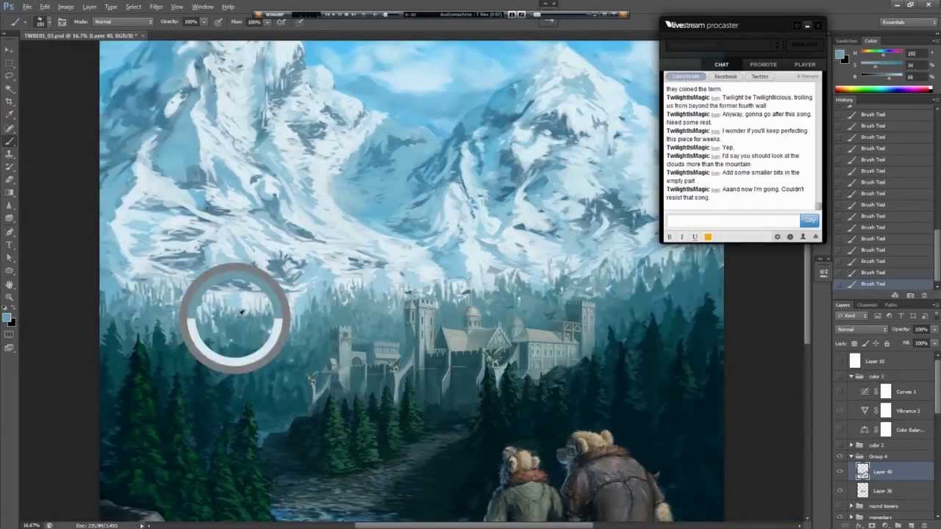Select the Crop tool
Image resolution: width=941 pixels, height=529 pixels.
pos(9,101)
